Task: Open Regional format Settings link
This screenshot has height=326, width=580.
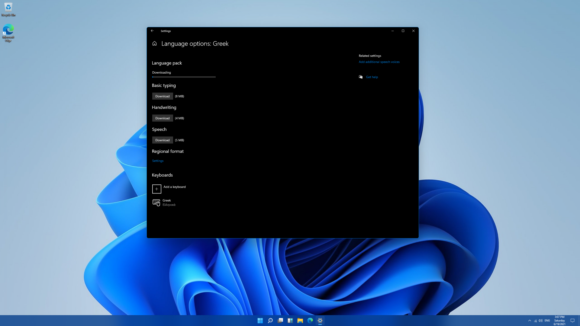Action: (158, 161)
